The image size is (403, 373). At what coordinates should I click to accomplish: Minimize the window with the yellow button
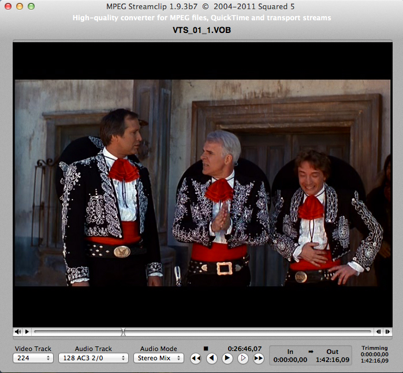(20, 6)
